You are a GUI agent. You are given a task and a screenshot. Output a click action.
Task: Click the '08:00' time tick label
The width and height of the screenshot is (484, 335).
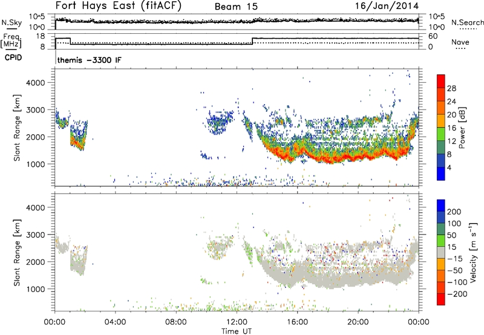(x=175, y=322)
